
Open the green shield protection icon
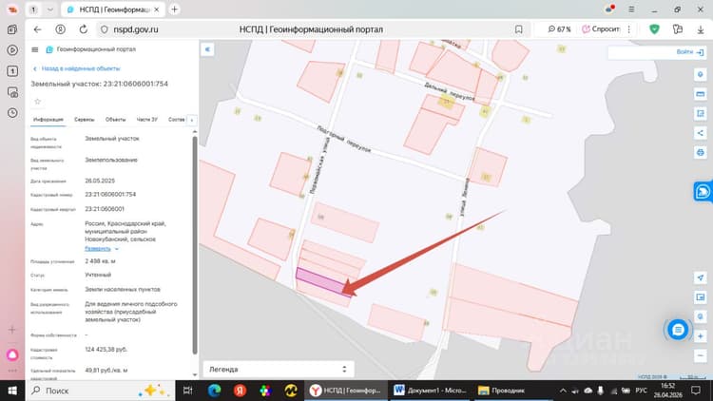[x=654, y=29]
